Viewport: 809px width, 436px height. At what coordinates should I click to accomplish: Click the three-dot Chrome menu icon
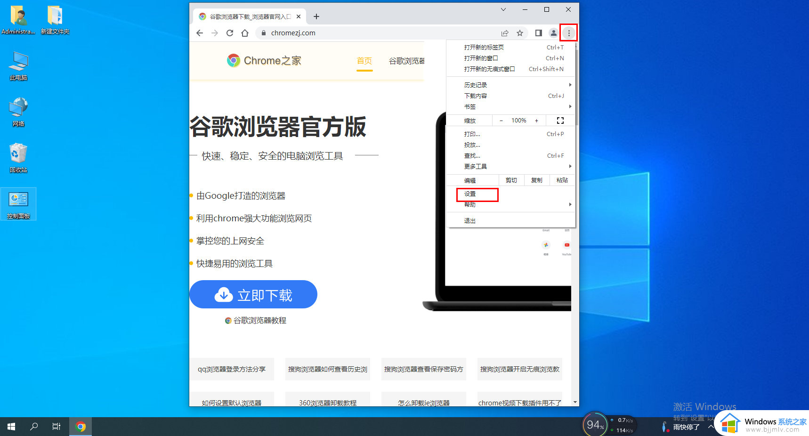pos(569,33)
